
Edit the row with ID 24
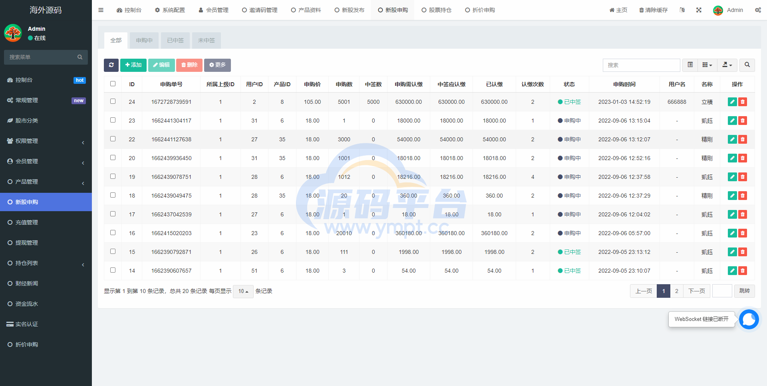click(x=732, y=102)
